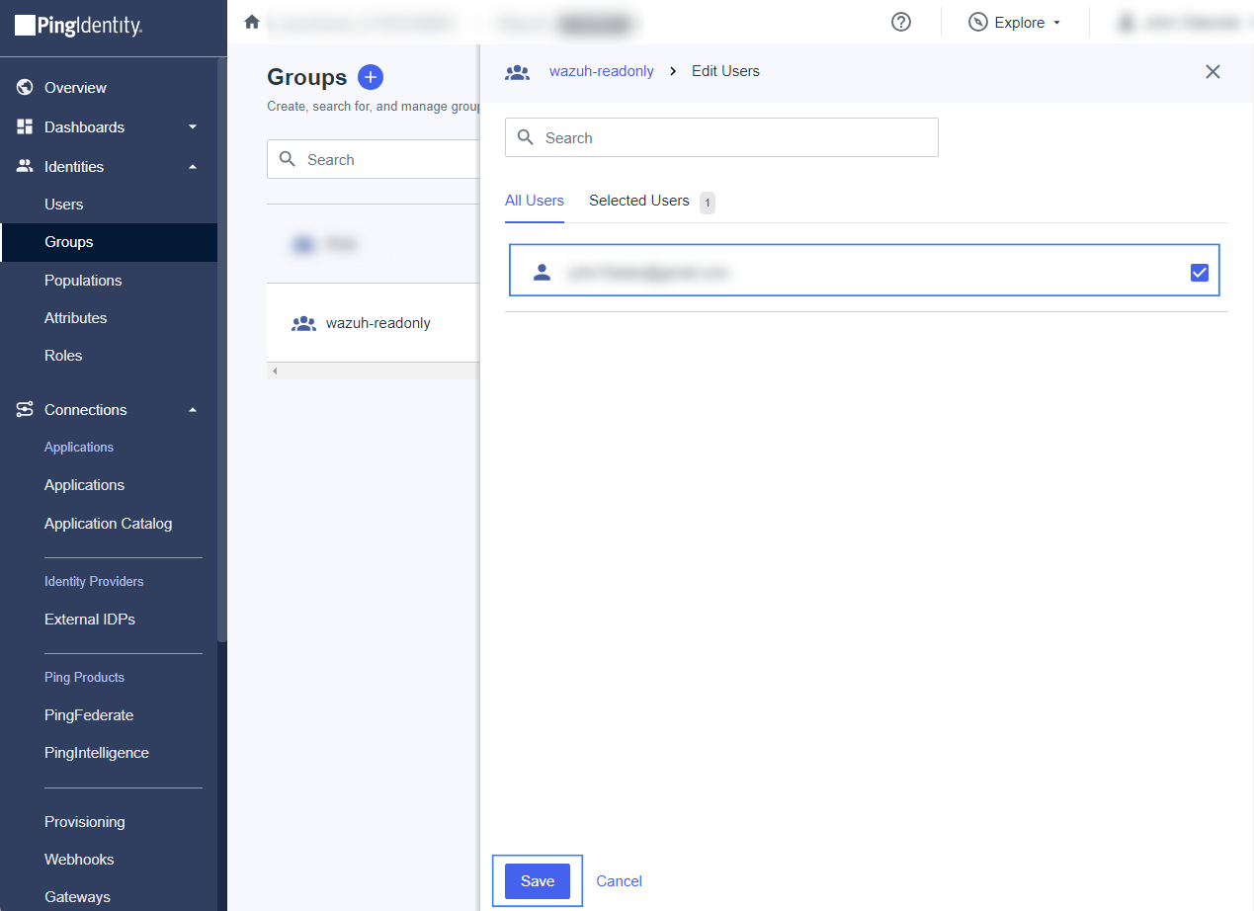Click the home icon in top bar
1254x911 pixels.
click(x=252, y=22)
